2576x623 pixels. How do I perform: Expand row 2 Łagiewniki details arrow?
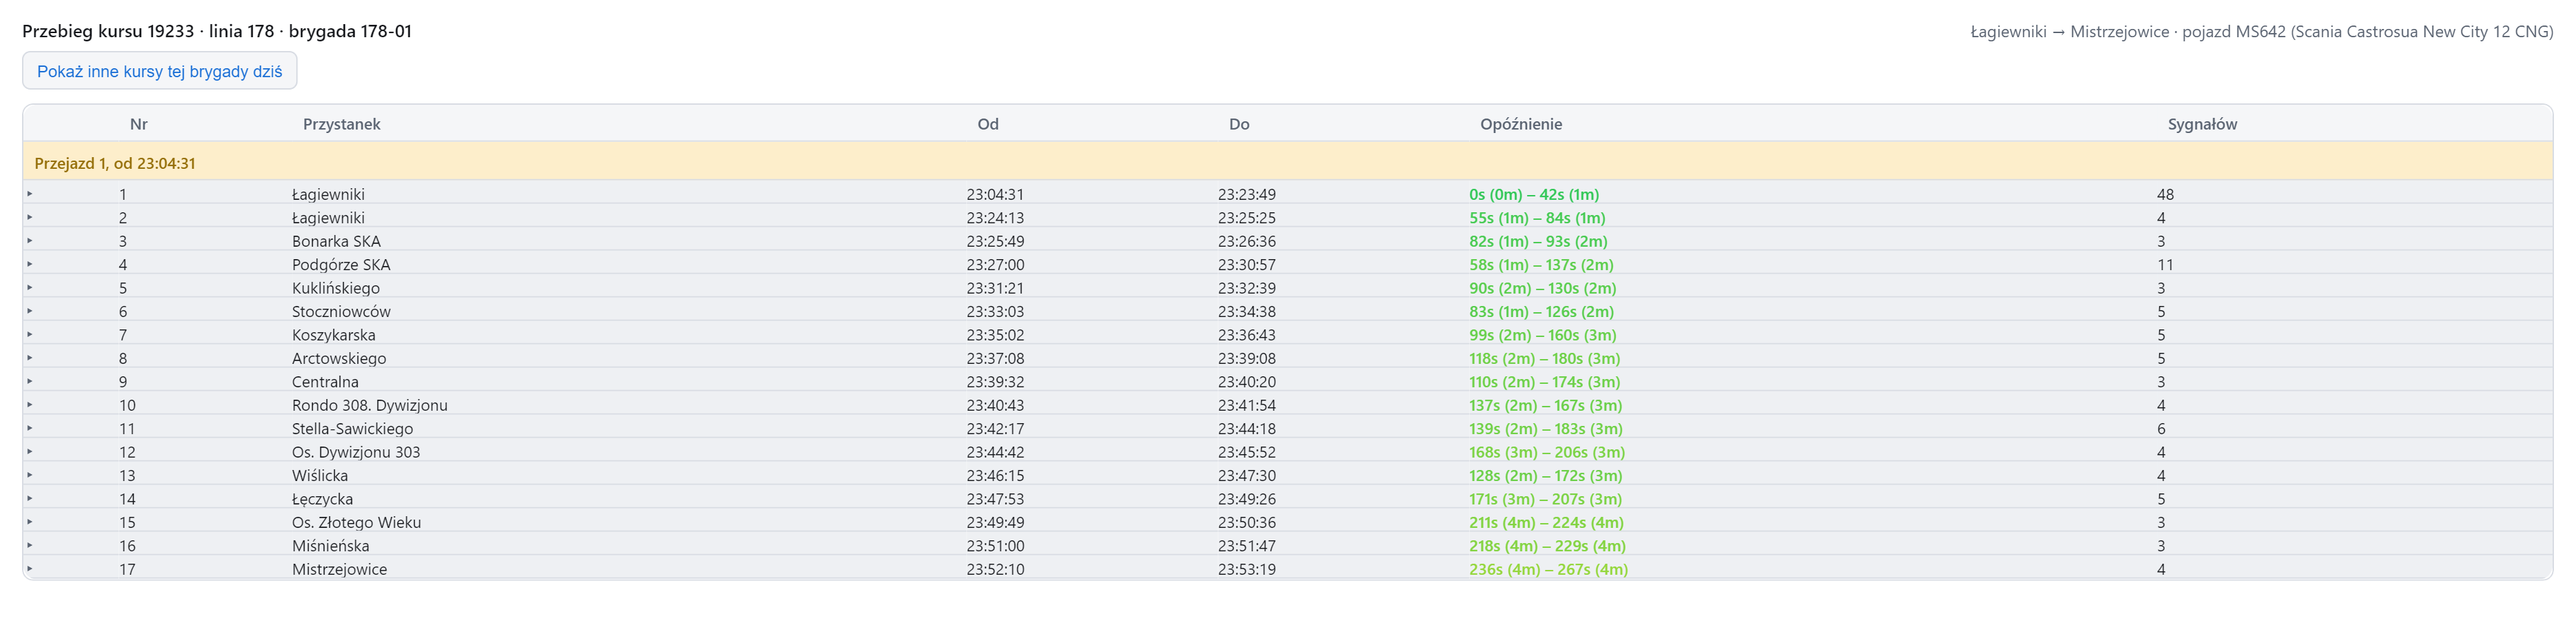30,217
